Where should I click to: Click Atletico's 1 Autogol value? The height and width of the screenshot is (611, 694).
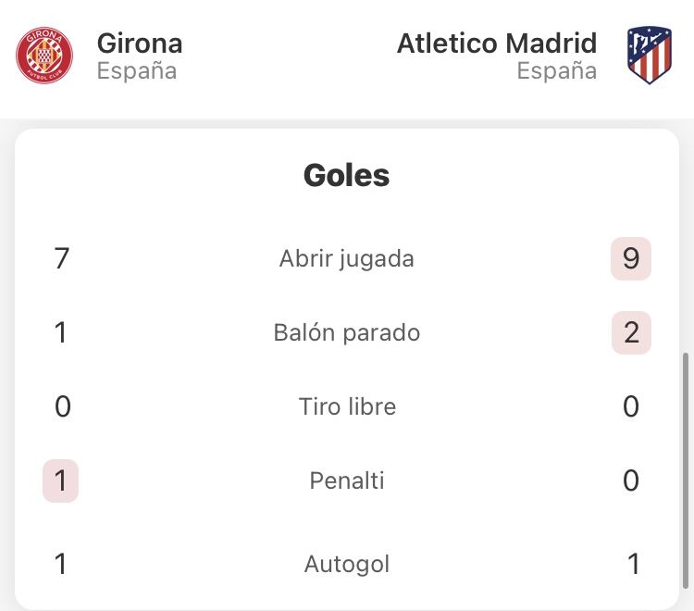(634, 564)
